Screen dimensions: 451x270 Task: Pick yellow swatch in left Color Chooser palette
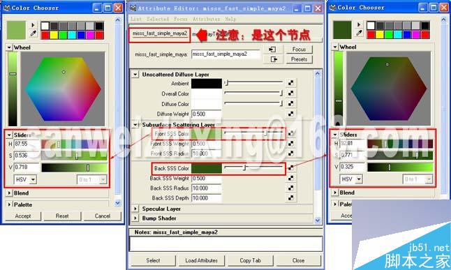[x=54, y=36]
